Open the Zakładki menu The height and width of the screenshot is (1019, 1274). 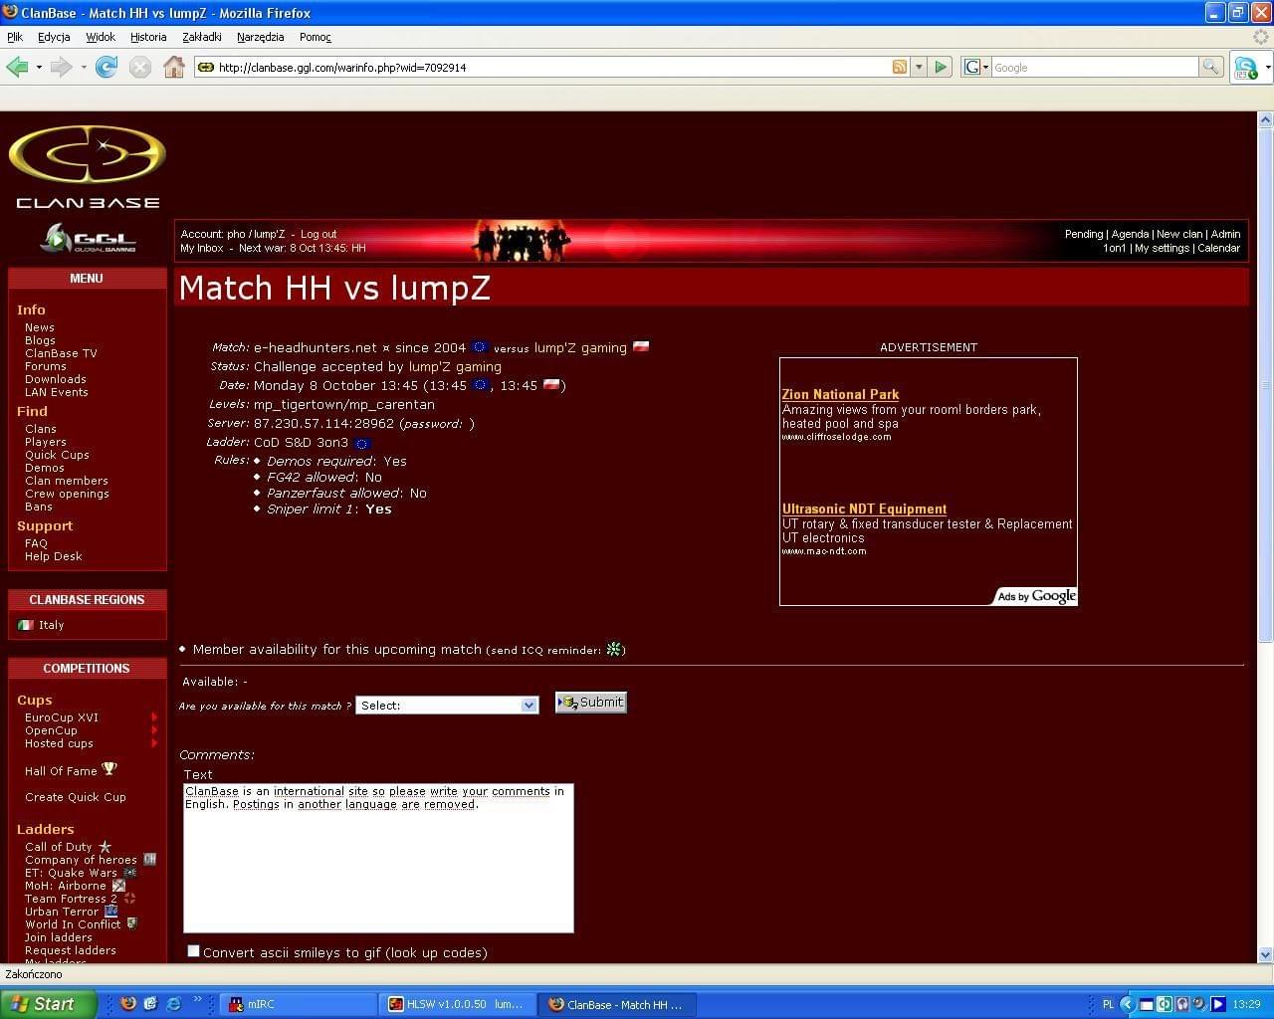[201, 37]
